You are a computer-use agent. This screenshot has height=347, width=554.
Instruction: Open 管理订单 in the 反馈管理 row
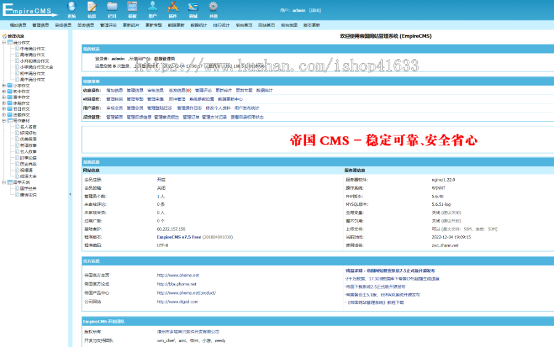(x=191, y=117)
